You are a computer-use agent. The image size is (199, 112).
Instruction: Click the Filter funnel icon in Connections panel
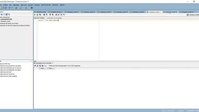(4, 15)
